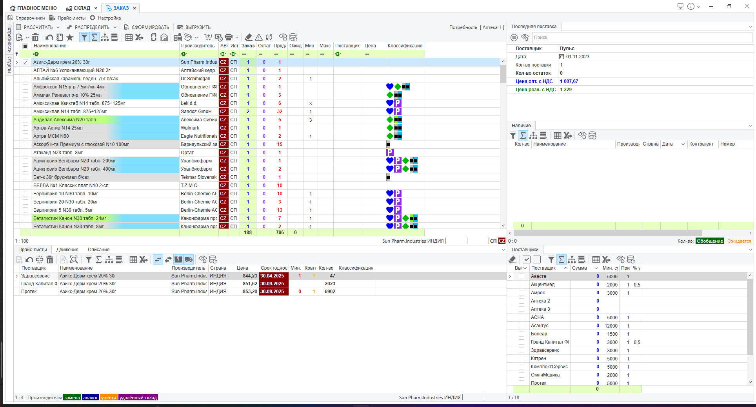The height and width of the screenshot is (407, 756).
Task: Expand the РАСПРЕДЕЛИТЬ dropdown arrow
Action: point(115,27)
